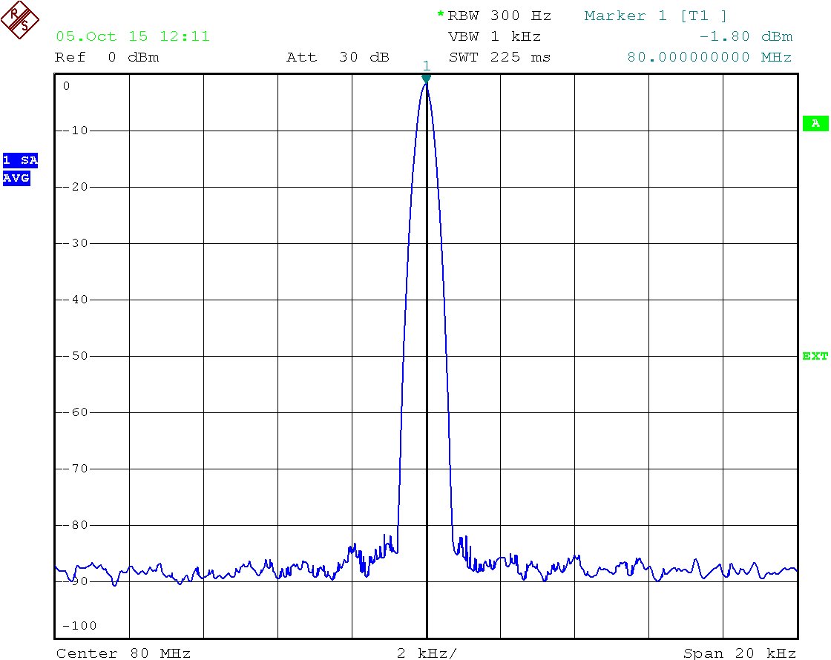831x660 pixels.
Task: Click the green A trace indicator
Action: [815, 123]
